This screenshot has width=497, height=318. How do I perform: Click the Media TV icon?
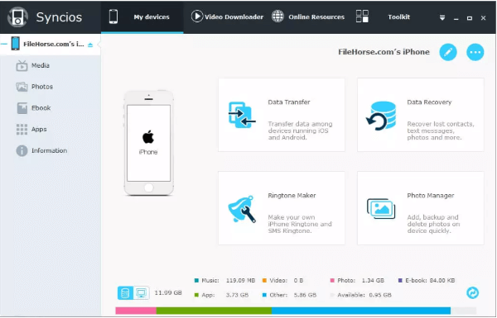22,65
